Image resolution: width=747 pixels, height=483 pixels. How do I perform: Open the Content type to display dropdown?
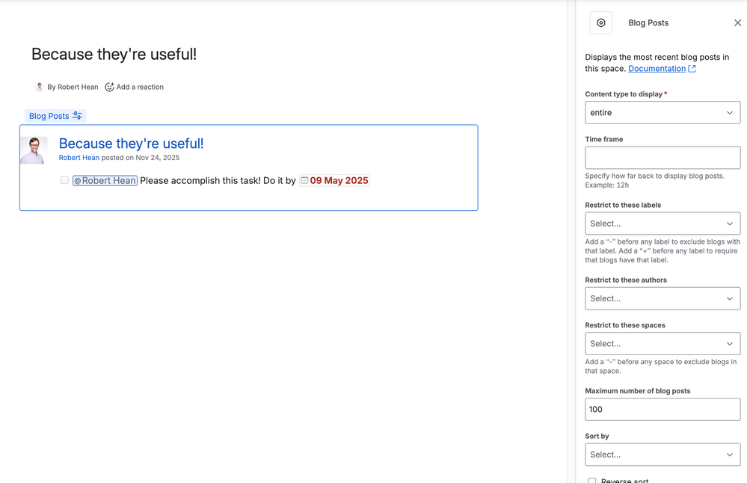pyautogui.click(x=662, y=112)
